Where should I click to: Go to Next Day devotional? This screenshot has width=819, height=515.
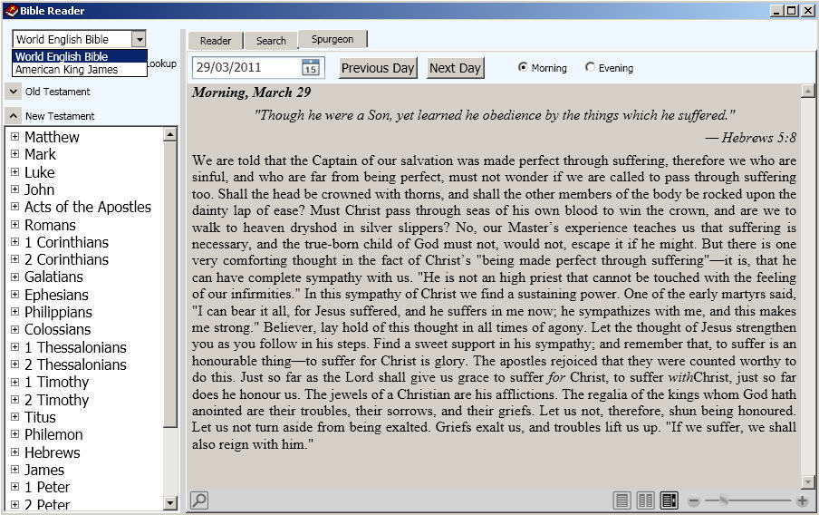click(455, 68)
